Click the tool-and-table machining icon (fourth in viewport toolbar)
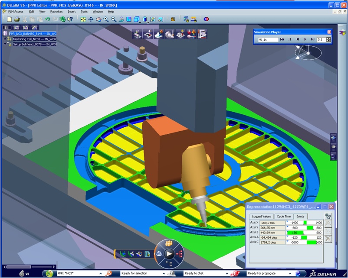Image resolution: width=348 pixels, height=278 pixels. (x=170, y=34)
